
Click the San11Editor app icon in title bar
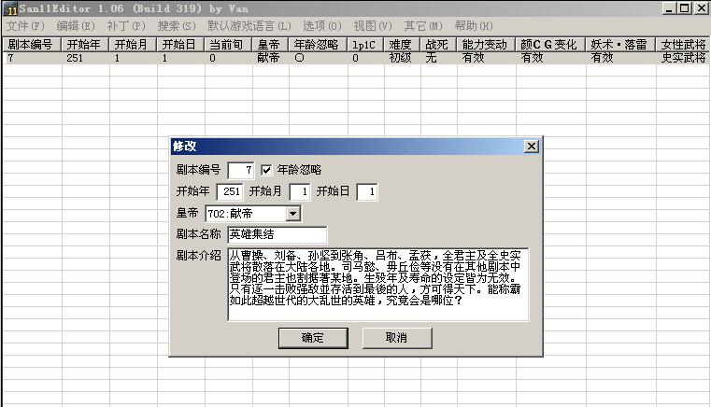tap(11, 8)
